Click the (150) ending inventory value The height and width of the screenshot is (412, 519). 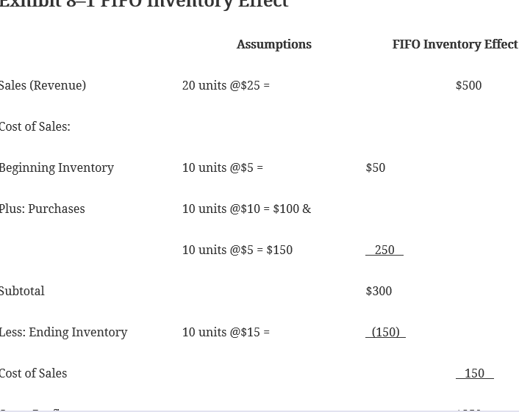pos(386,332)
